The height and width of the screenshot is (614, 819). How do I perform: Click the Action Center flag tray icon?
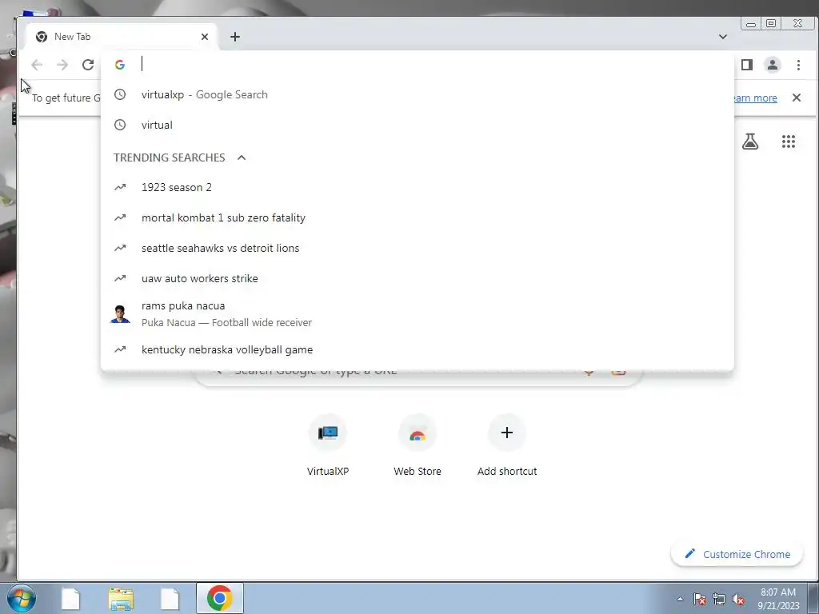(x=700, y=599)
